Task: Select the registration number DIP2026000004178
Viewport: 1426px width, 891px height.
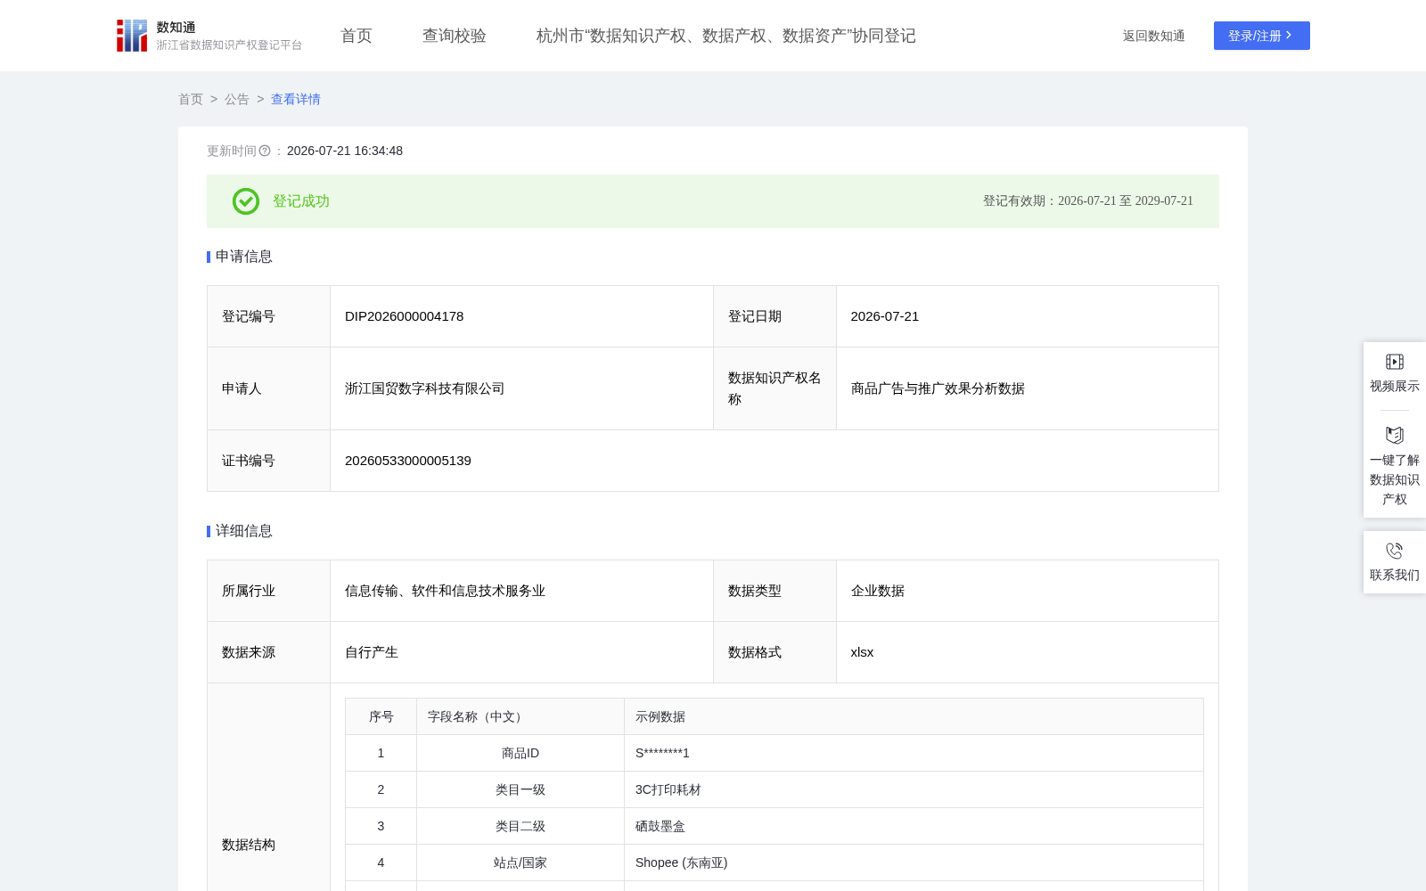Action: pyautogui.click(x=404, y=316)
